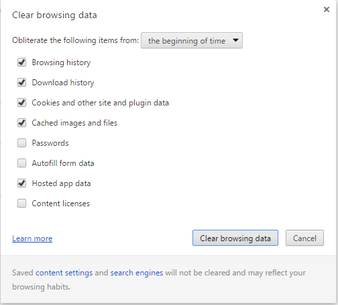Screen dimensions: 338x305
Task: Enable the Passwords checkbox
Action: click(21, 143)
